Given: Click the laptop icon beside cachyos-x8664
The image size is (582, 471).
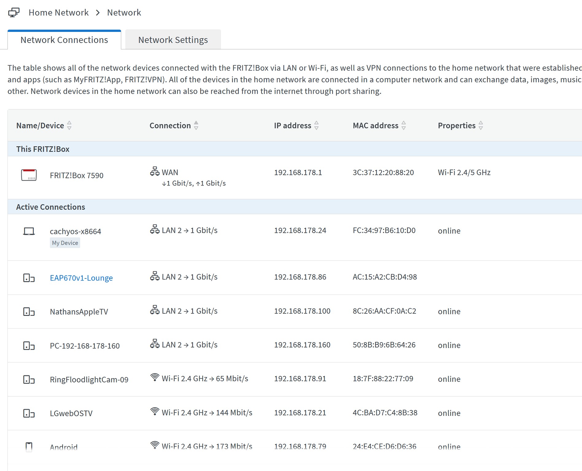Looking at the screenshot, I should pyautogui.click(x=29, y=231).
